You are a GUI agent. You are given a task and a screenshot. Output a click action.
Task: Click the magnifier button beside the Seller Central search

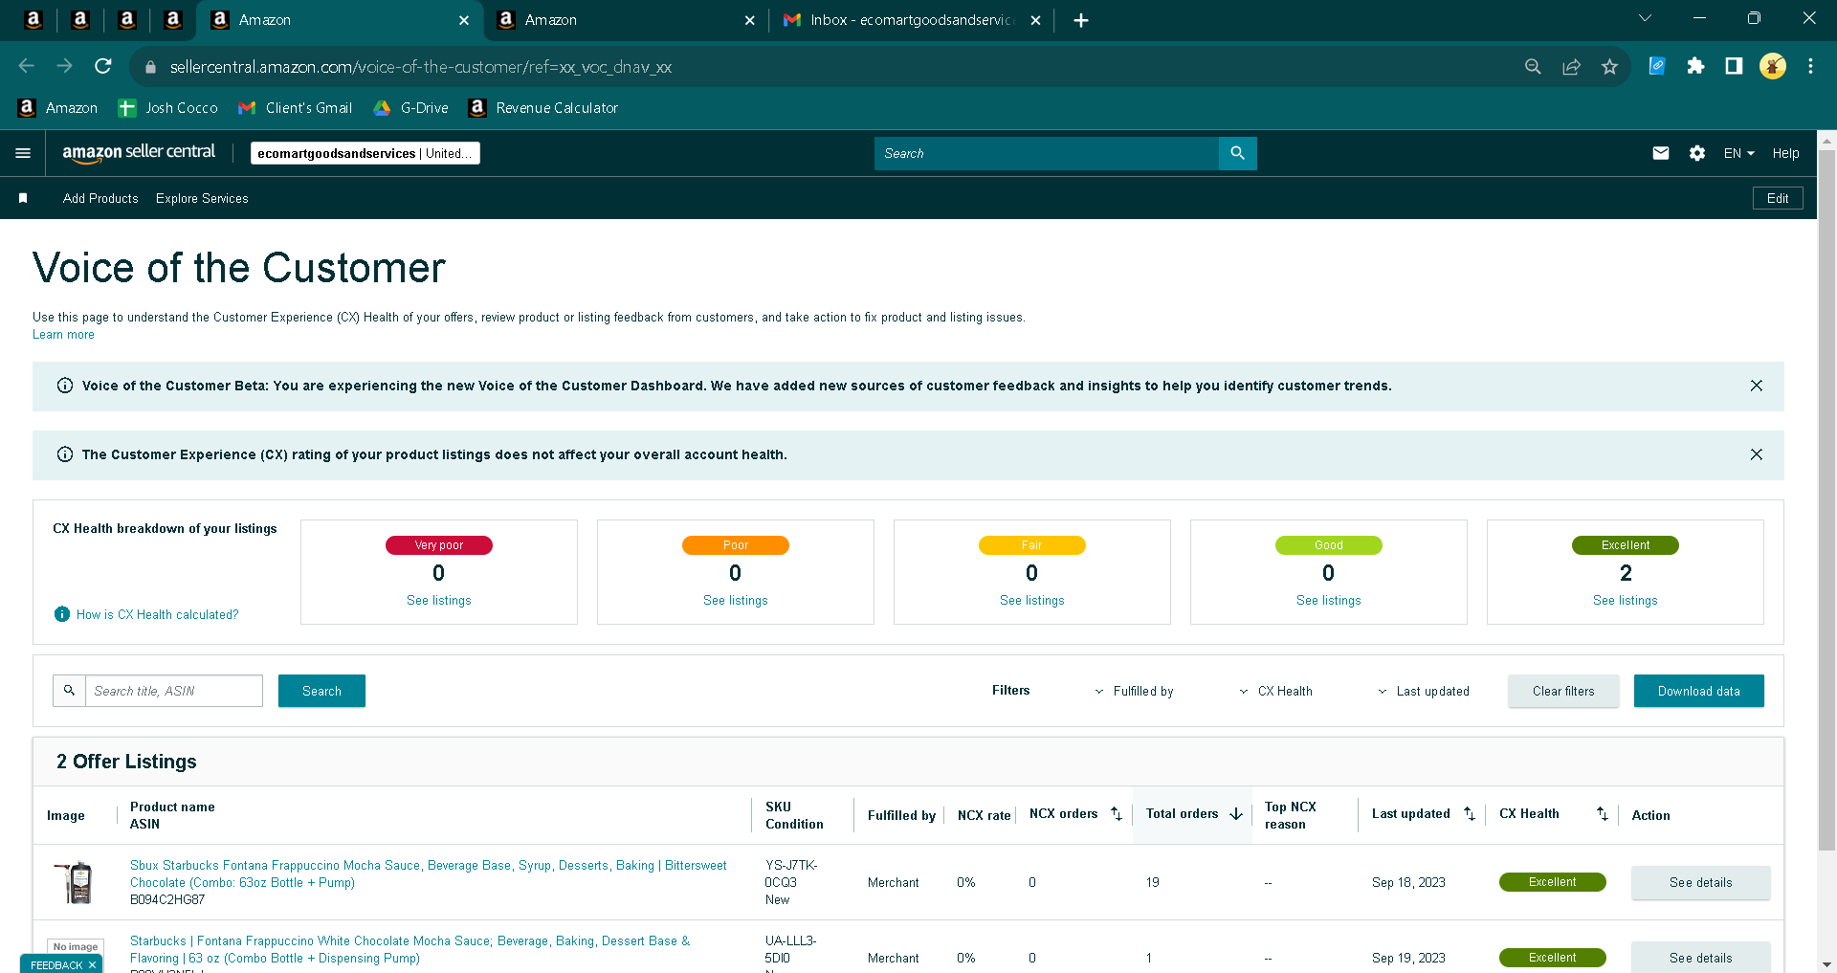tap(1237, 153)
